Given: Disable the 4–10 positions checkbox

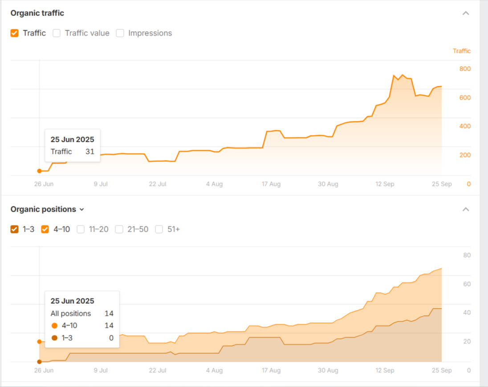Looking at the screenshot, I should click(45, 230).
